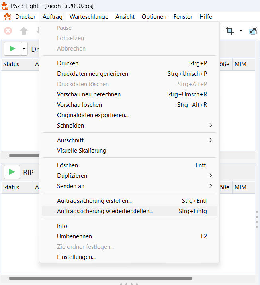Click the red cancel icon in toolbar
Image resolution: width=260 pixels, height=285 pixels.
8,31
